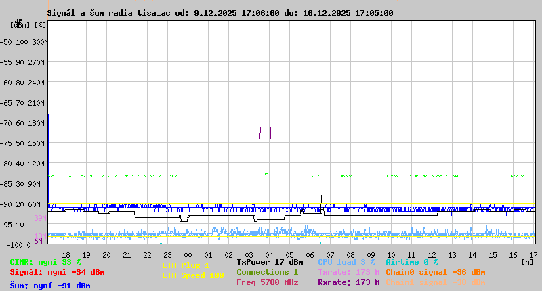Click the '-50 100 300M' y-axis label

point(24,42)
